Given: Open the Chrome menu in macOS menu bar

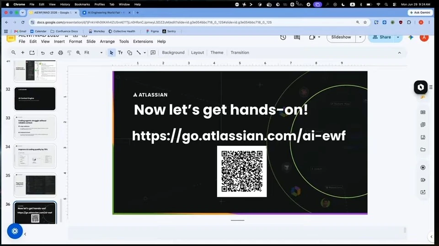Looking at the screenshot, I should [19, 5].
